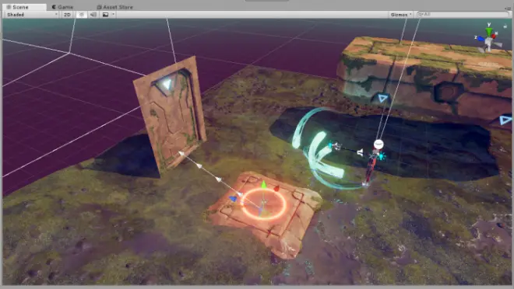
Task: Expand the effects dropdown arrow
Action: click(114, 15)
